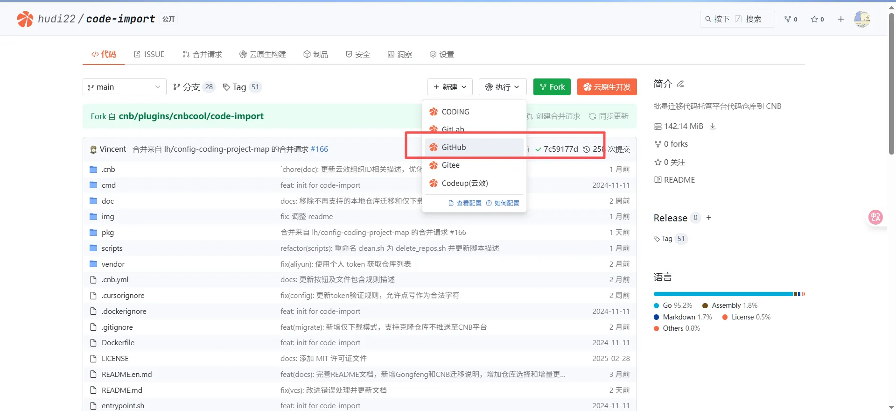Click the CNB logo icon
896x411 pixels.
[25, 19]
